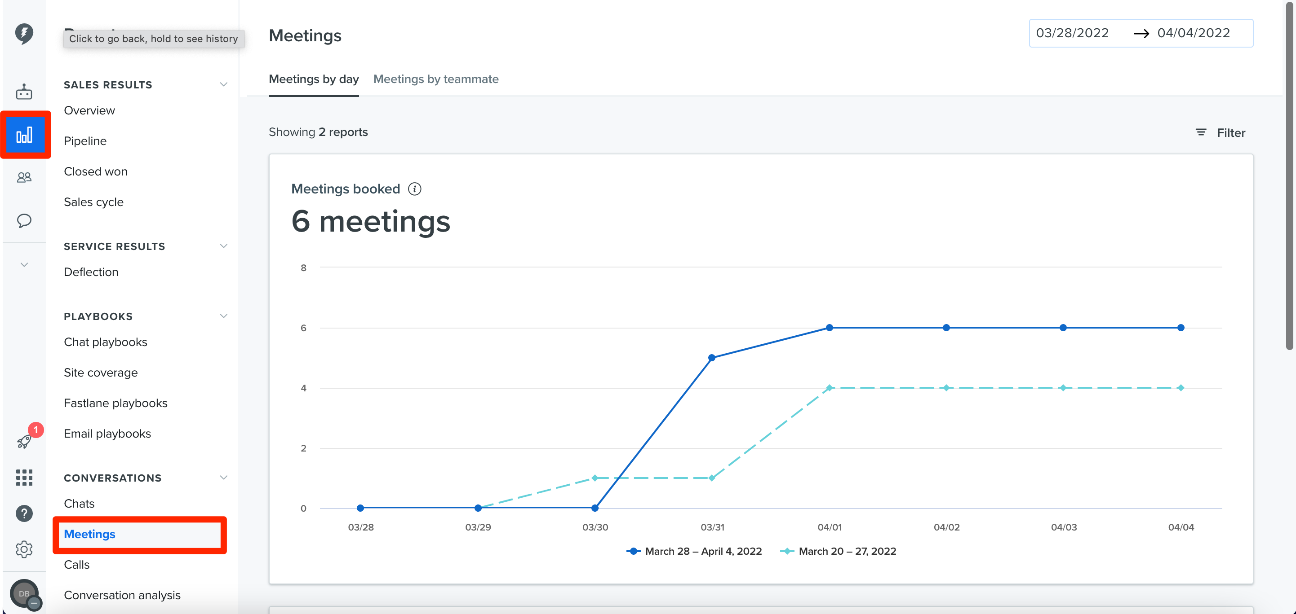This screenshot has width=1296, height=614.
Task: Click the Drift logo icon
Action: pos(24,34)
